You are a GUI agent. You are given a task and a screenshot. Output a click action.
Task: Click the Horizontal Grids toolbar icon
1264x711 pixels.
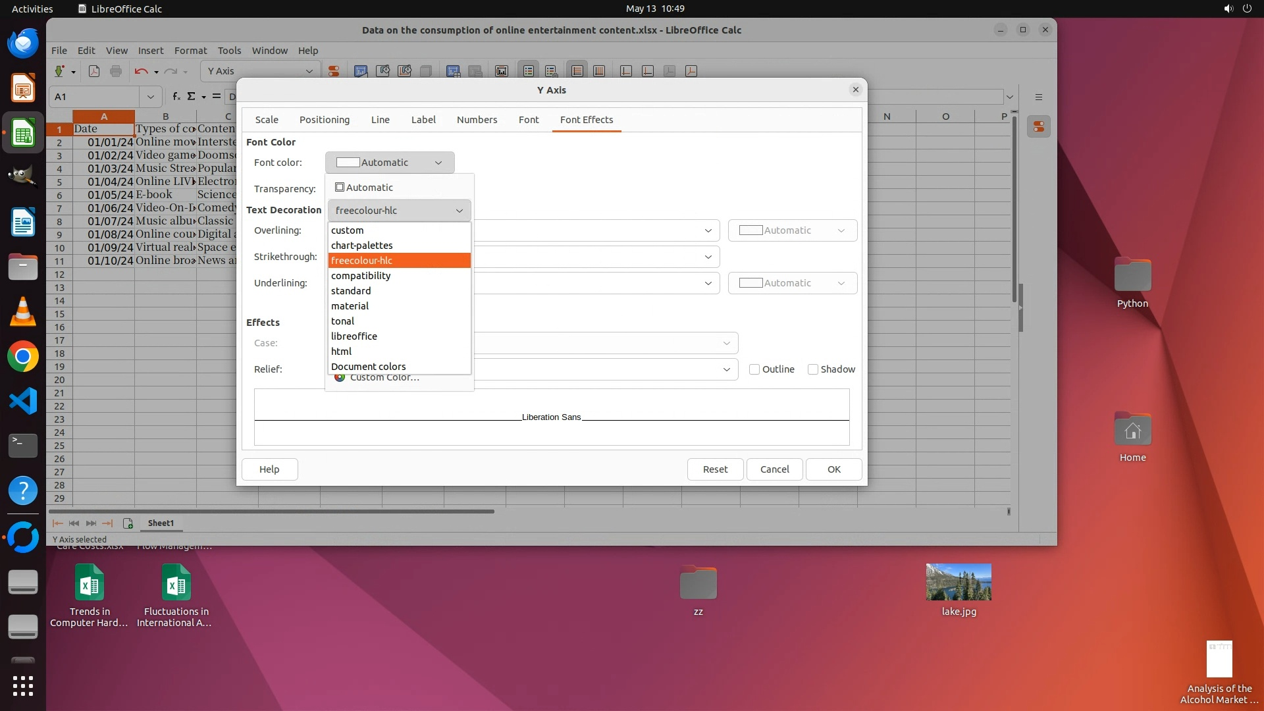point(577,71)
